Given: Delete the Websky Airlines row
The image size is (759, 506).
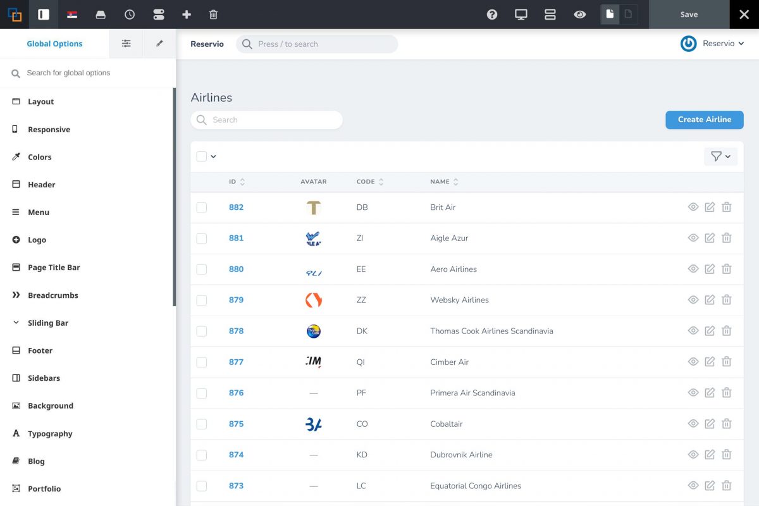Looking at the screenshot, I should [727, 300].
